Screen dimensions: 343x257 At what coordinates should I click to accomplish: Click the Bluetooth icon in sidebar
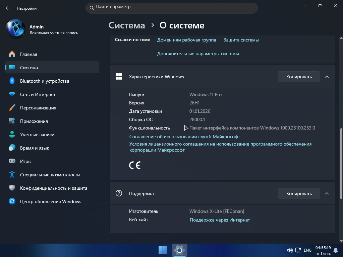(x=12, y=81)
